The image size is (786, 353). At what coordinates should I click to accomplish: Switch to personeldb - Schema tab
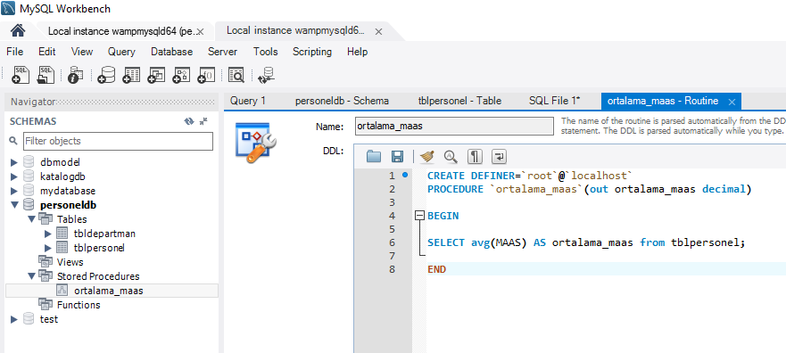pos(342,101)
